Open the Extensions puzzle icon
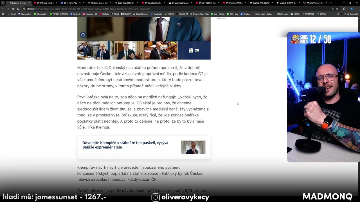This screenshot has height=202, width=360. 344,9
